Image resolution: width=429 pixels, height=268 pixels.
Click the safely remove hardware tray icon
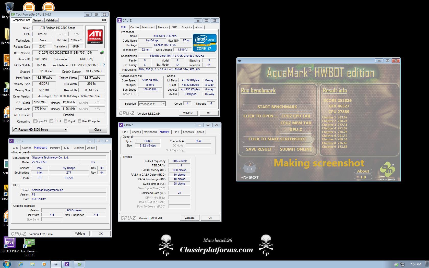[396, 264]
